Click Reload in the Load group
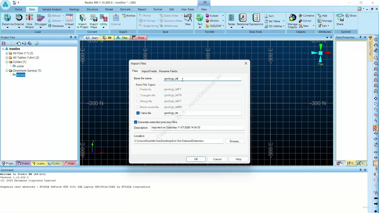This screenshot has height=213, width=379. coord(54,16)
